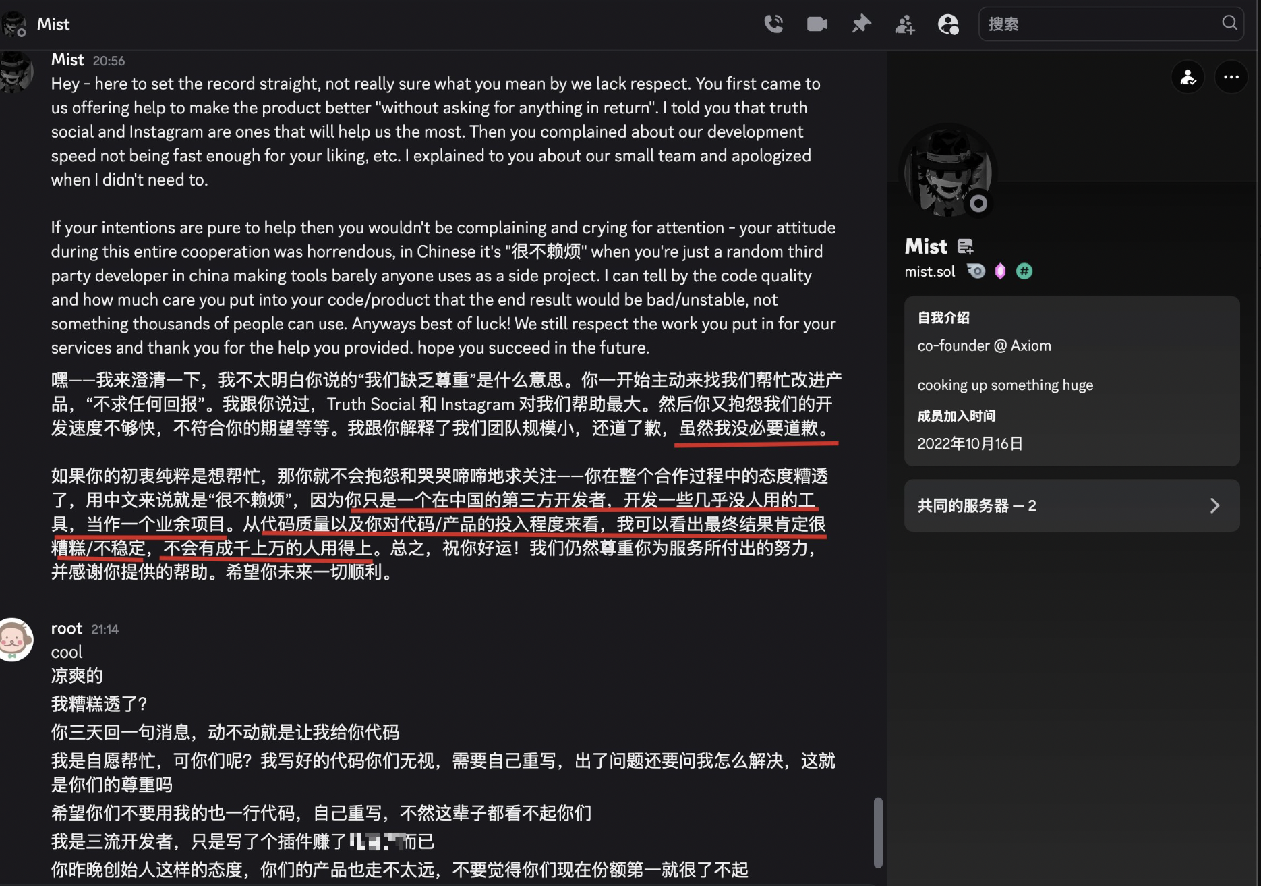The width and height of the screenshot is (1261, 886).
Task: Toggle the user profile panel
Action: [x=948, y=24]
